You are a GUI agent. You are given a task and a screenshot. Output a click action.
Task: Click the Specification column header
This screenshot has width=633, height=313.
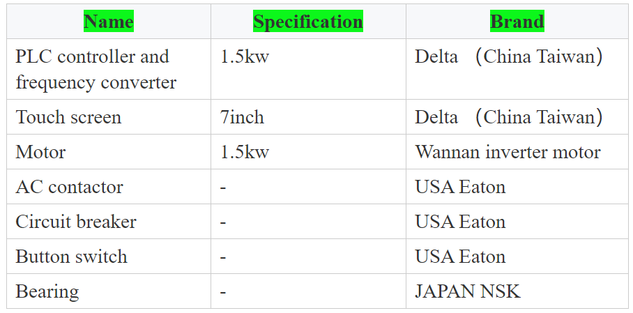coord(308,22)
